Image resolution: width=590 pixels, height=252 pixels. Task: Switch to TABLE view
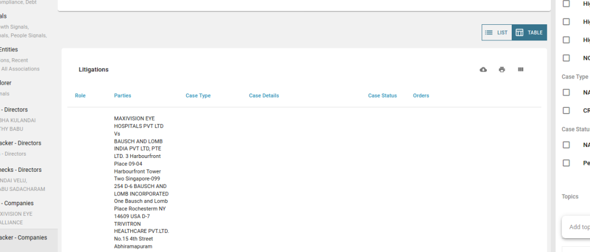coord(529,32)
